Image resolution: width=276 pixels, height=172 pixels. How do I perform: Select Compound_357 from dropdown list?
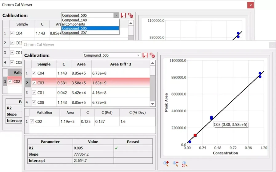point(90,32)
